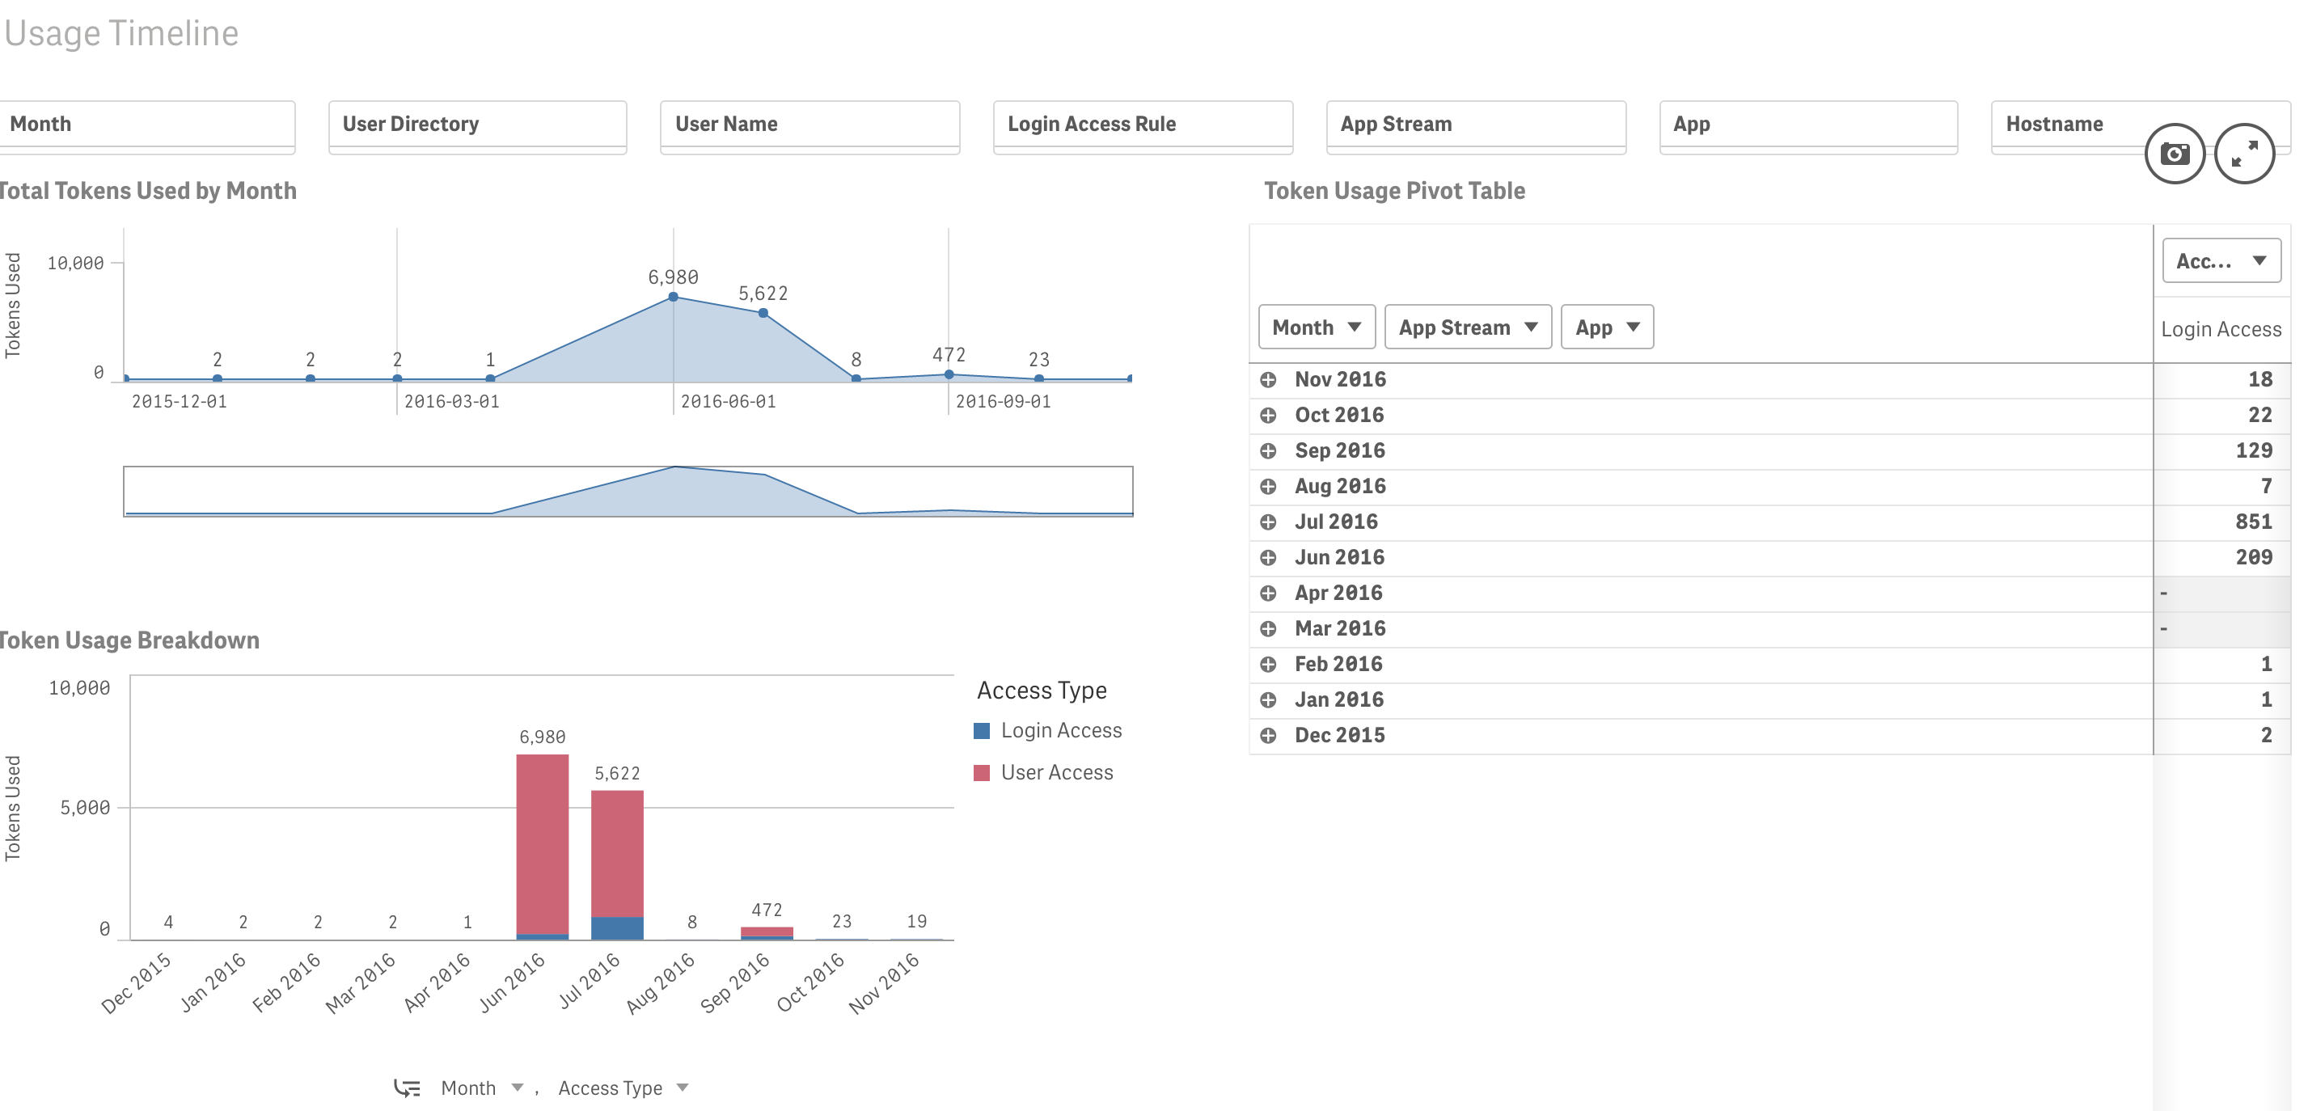Click the 209 value in Jun 2016 row
The height and width of the screenshot is (1111, 2308).
click(2253, 557)
